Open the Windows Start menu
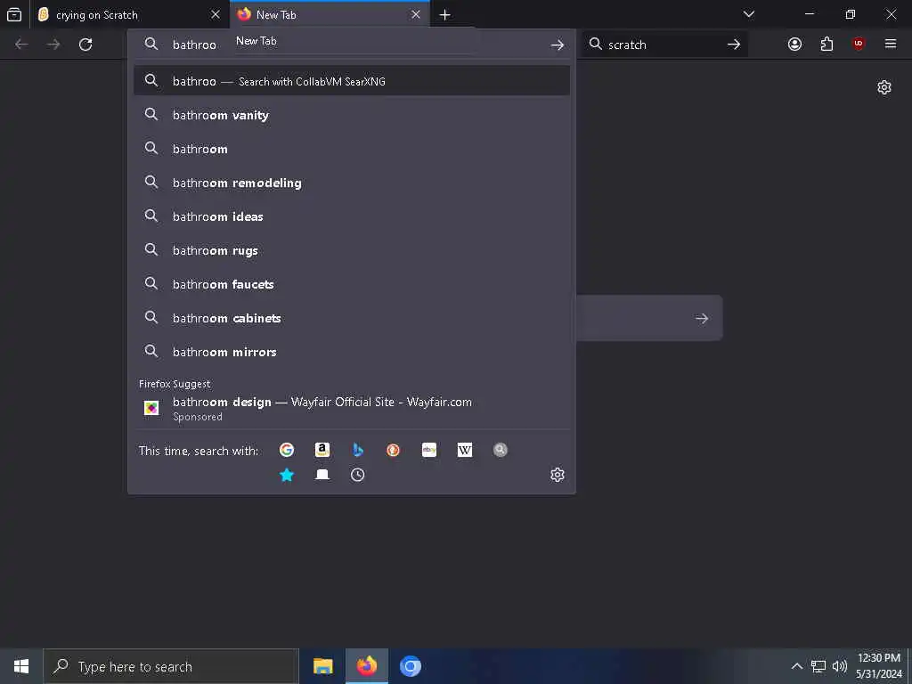Image resolution: width=912 pixels, height=684 pixels. (21, 666)
